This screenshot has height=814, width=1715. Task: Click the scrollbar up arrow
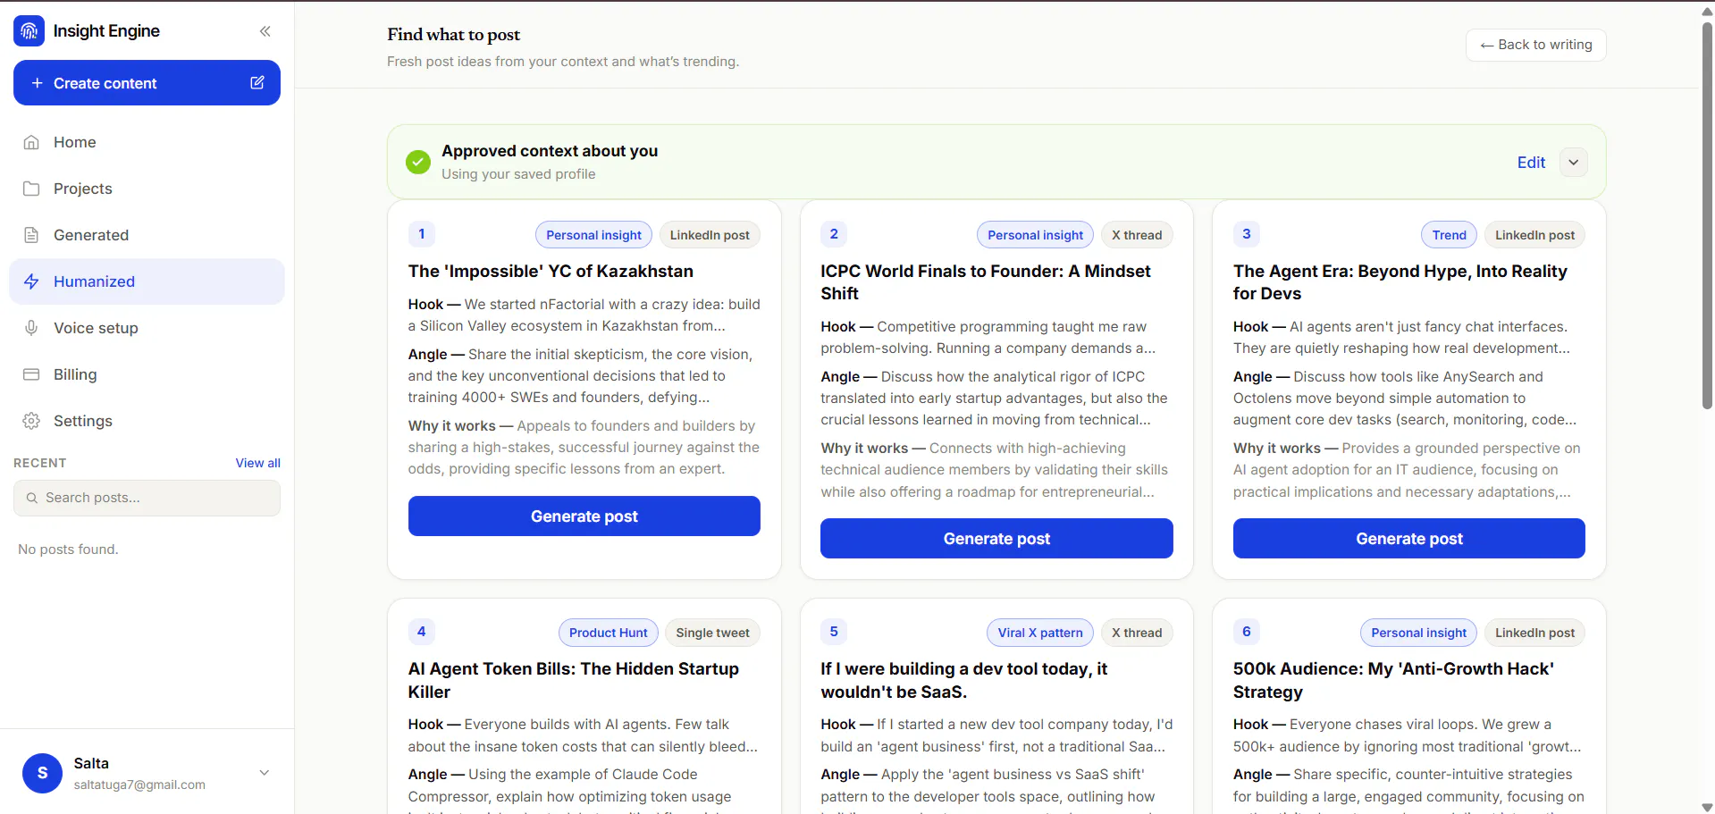(x=1707, y=11)
